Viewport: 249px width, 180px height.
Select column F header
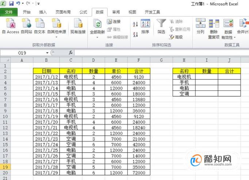pos(139,60)
